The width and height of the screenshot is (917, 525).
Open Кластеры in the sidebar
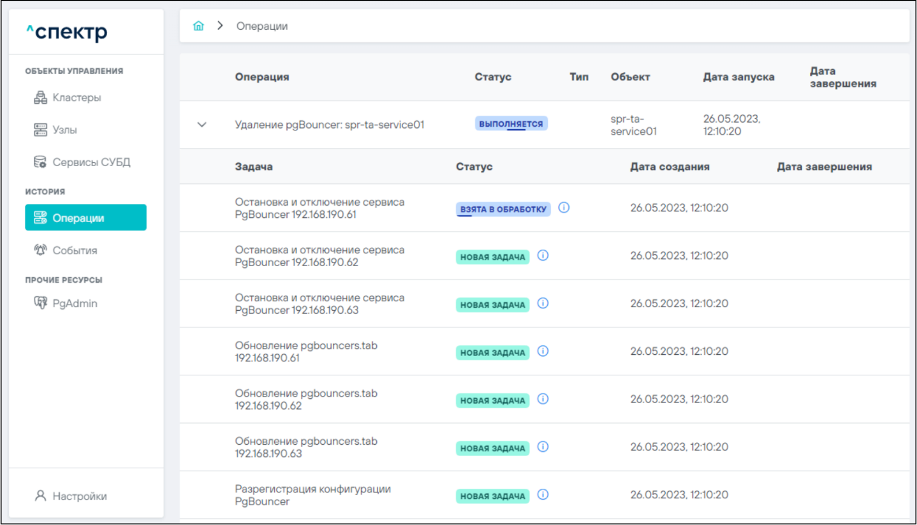(x=76, y=98)
